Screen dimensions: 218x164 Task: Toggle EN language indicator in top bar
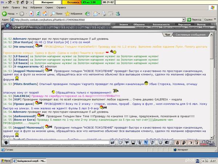pyautogui.click(x=3, y=3)
